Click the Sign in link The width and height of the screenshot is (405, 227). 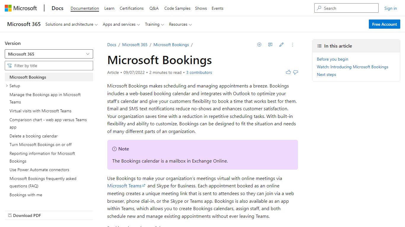pos(390,8)
